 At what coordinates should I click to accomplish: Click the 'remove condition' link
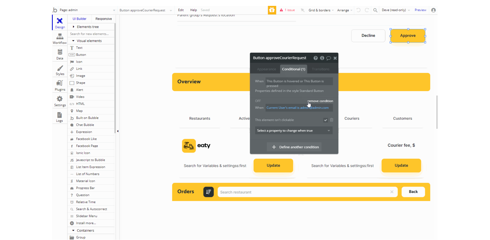(x=320, y=101)
